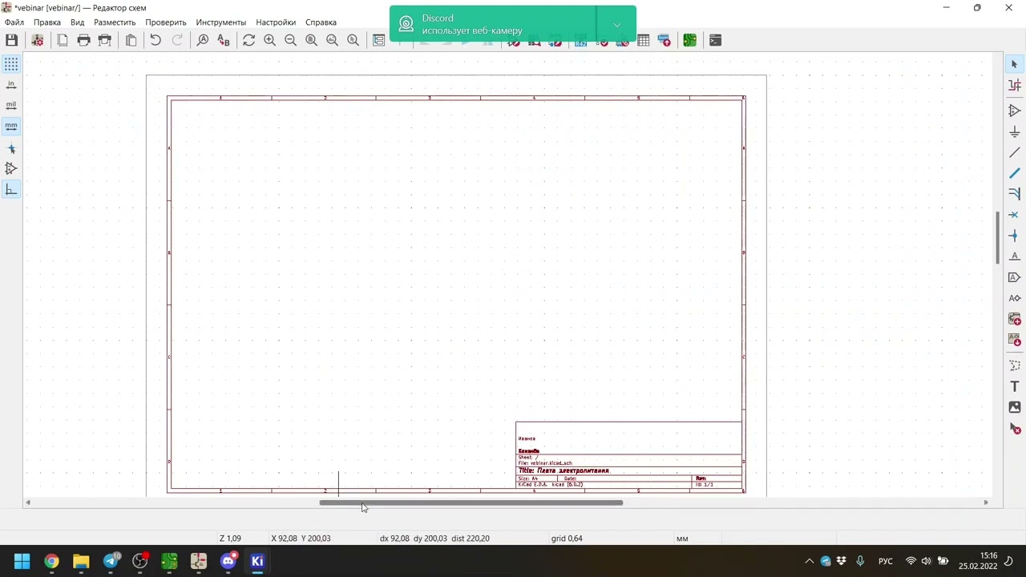1026x577 pixels.
Task: Refresh the schematic view
Action: [248, 40]
